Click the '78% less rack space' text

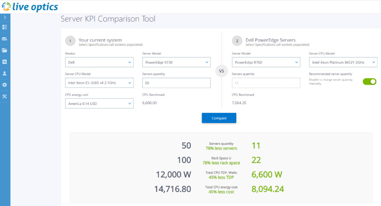(221, 163)
